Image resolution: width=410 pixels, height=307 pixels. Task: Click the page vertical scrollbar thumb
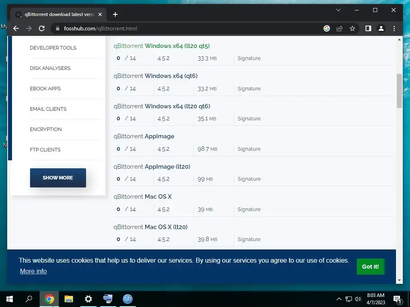(399, 91)
